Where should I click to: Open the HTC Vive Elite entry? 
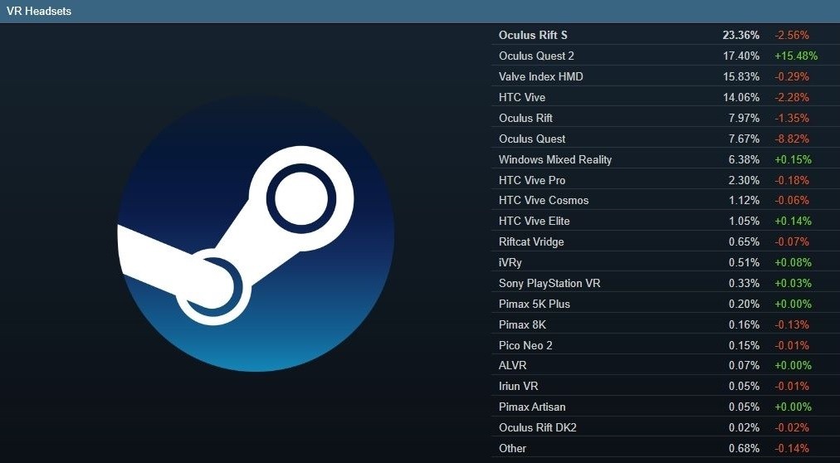coord(534,222)
